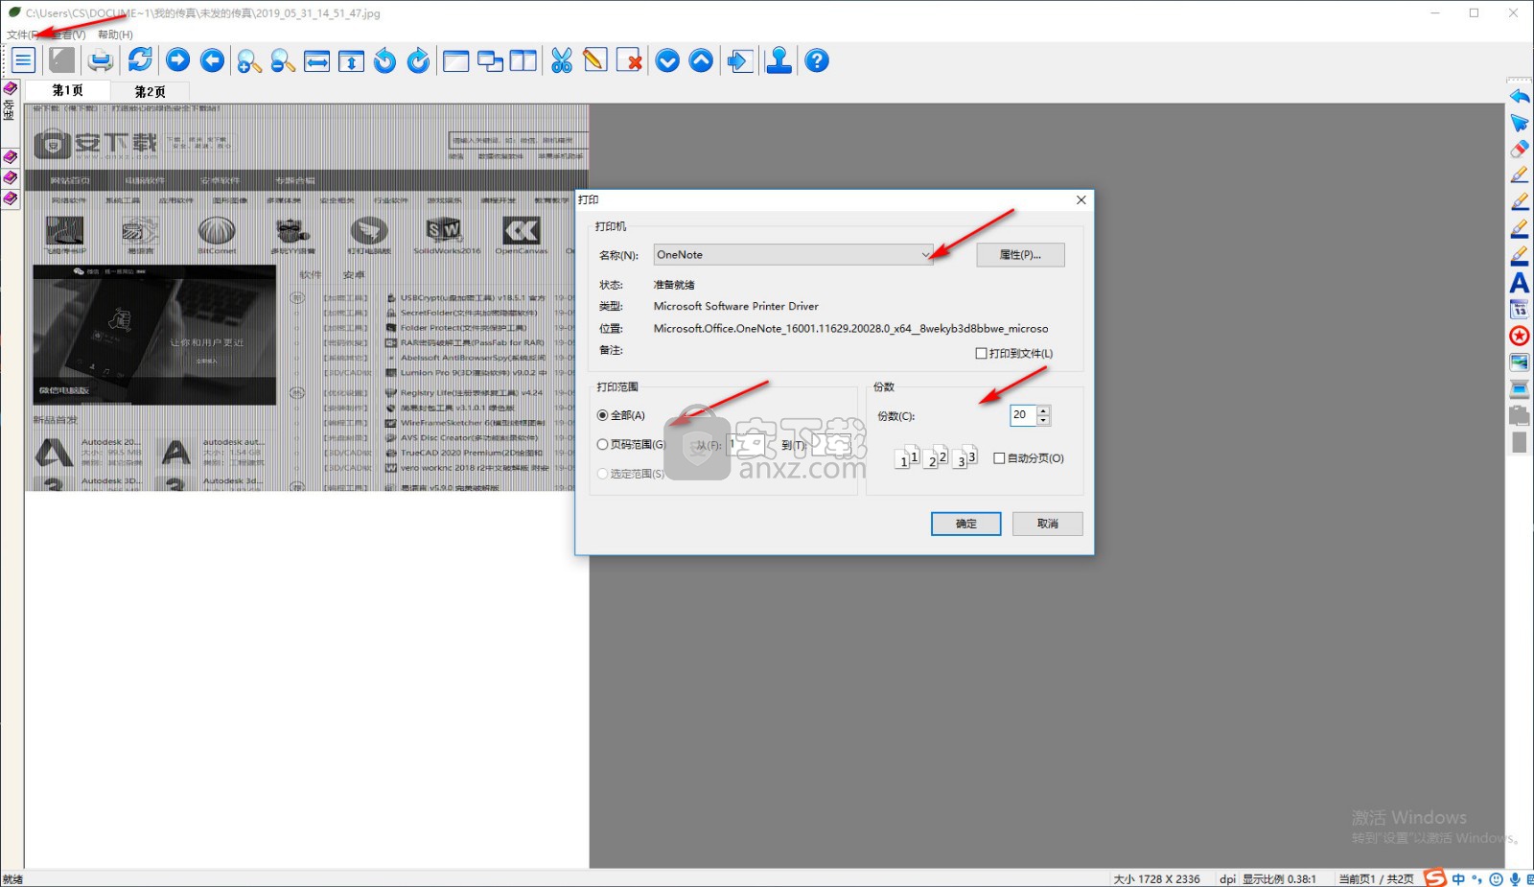Select the eraser tool in the right sidebar

pyautogui.click(x=1520, y=149)
